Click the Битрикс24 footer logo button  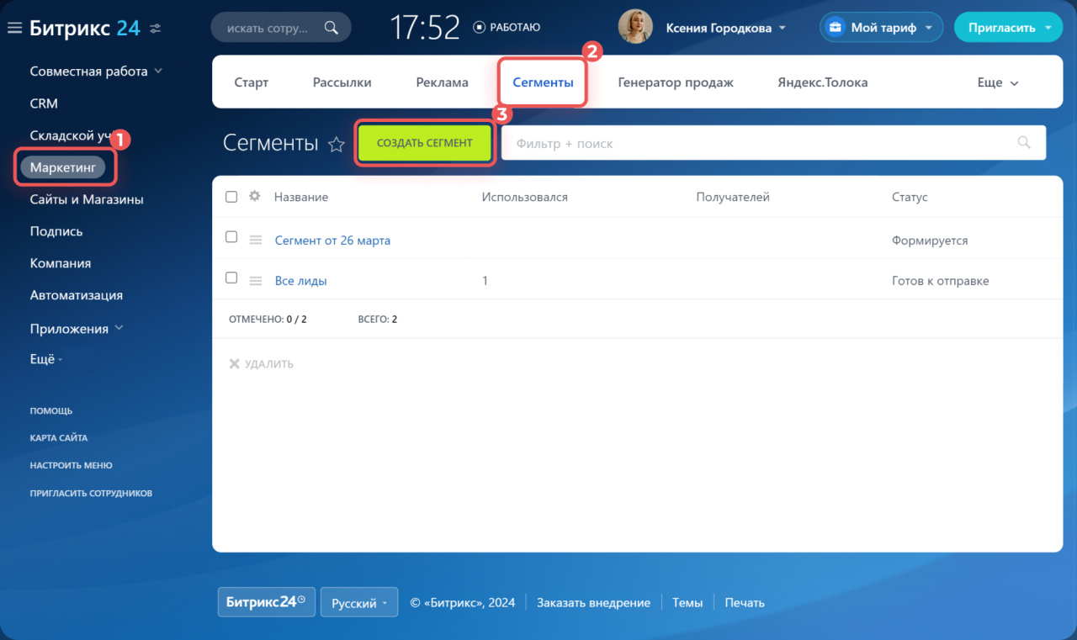pyautogui.click(x=267, y=602)
